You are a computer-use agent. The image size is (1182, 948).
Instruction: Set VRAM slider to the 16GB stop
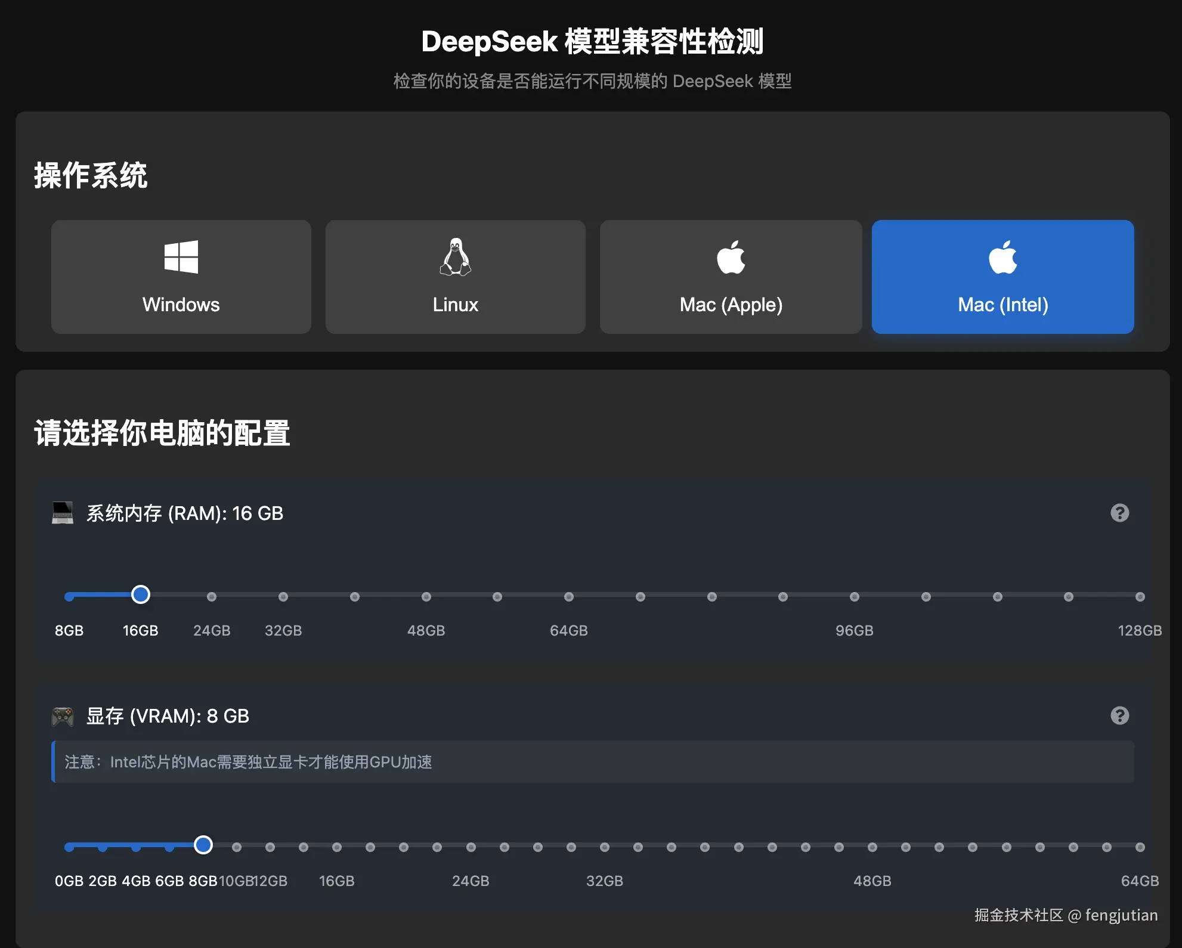[x=337, y=847]
